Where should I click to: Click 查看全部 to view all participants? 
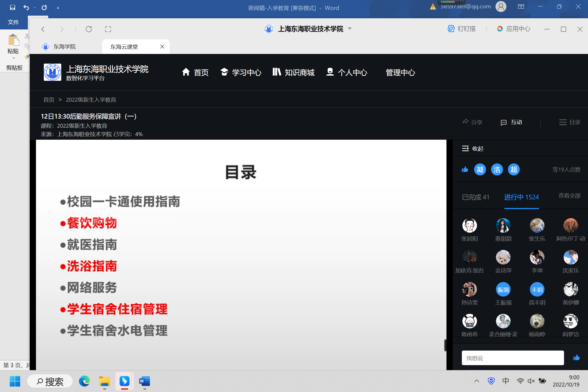(x=569, y=196)
